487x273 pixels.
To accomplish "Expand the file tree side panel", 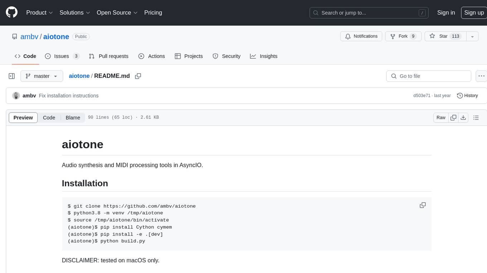I will pyautogui.click(x=11, y=76).
